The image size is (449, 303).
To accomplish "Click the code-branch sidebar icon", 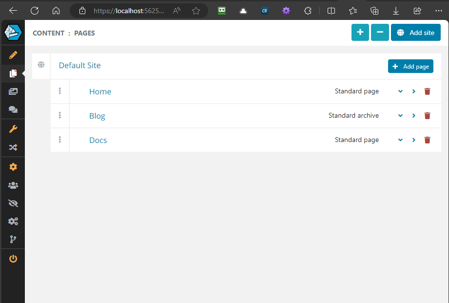I will coord(13,239).
